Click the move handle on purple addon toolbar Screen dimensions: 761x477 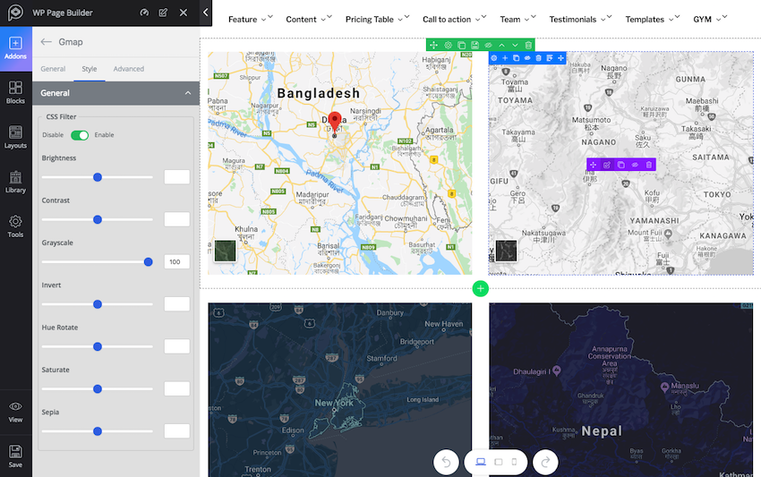click(593, 165)
